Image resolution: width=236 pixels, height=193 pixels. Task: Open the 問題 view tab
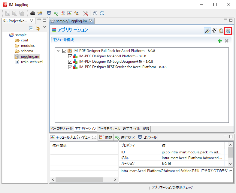pyautogui.click(x=106, y=137)
